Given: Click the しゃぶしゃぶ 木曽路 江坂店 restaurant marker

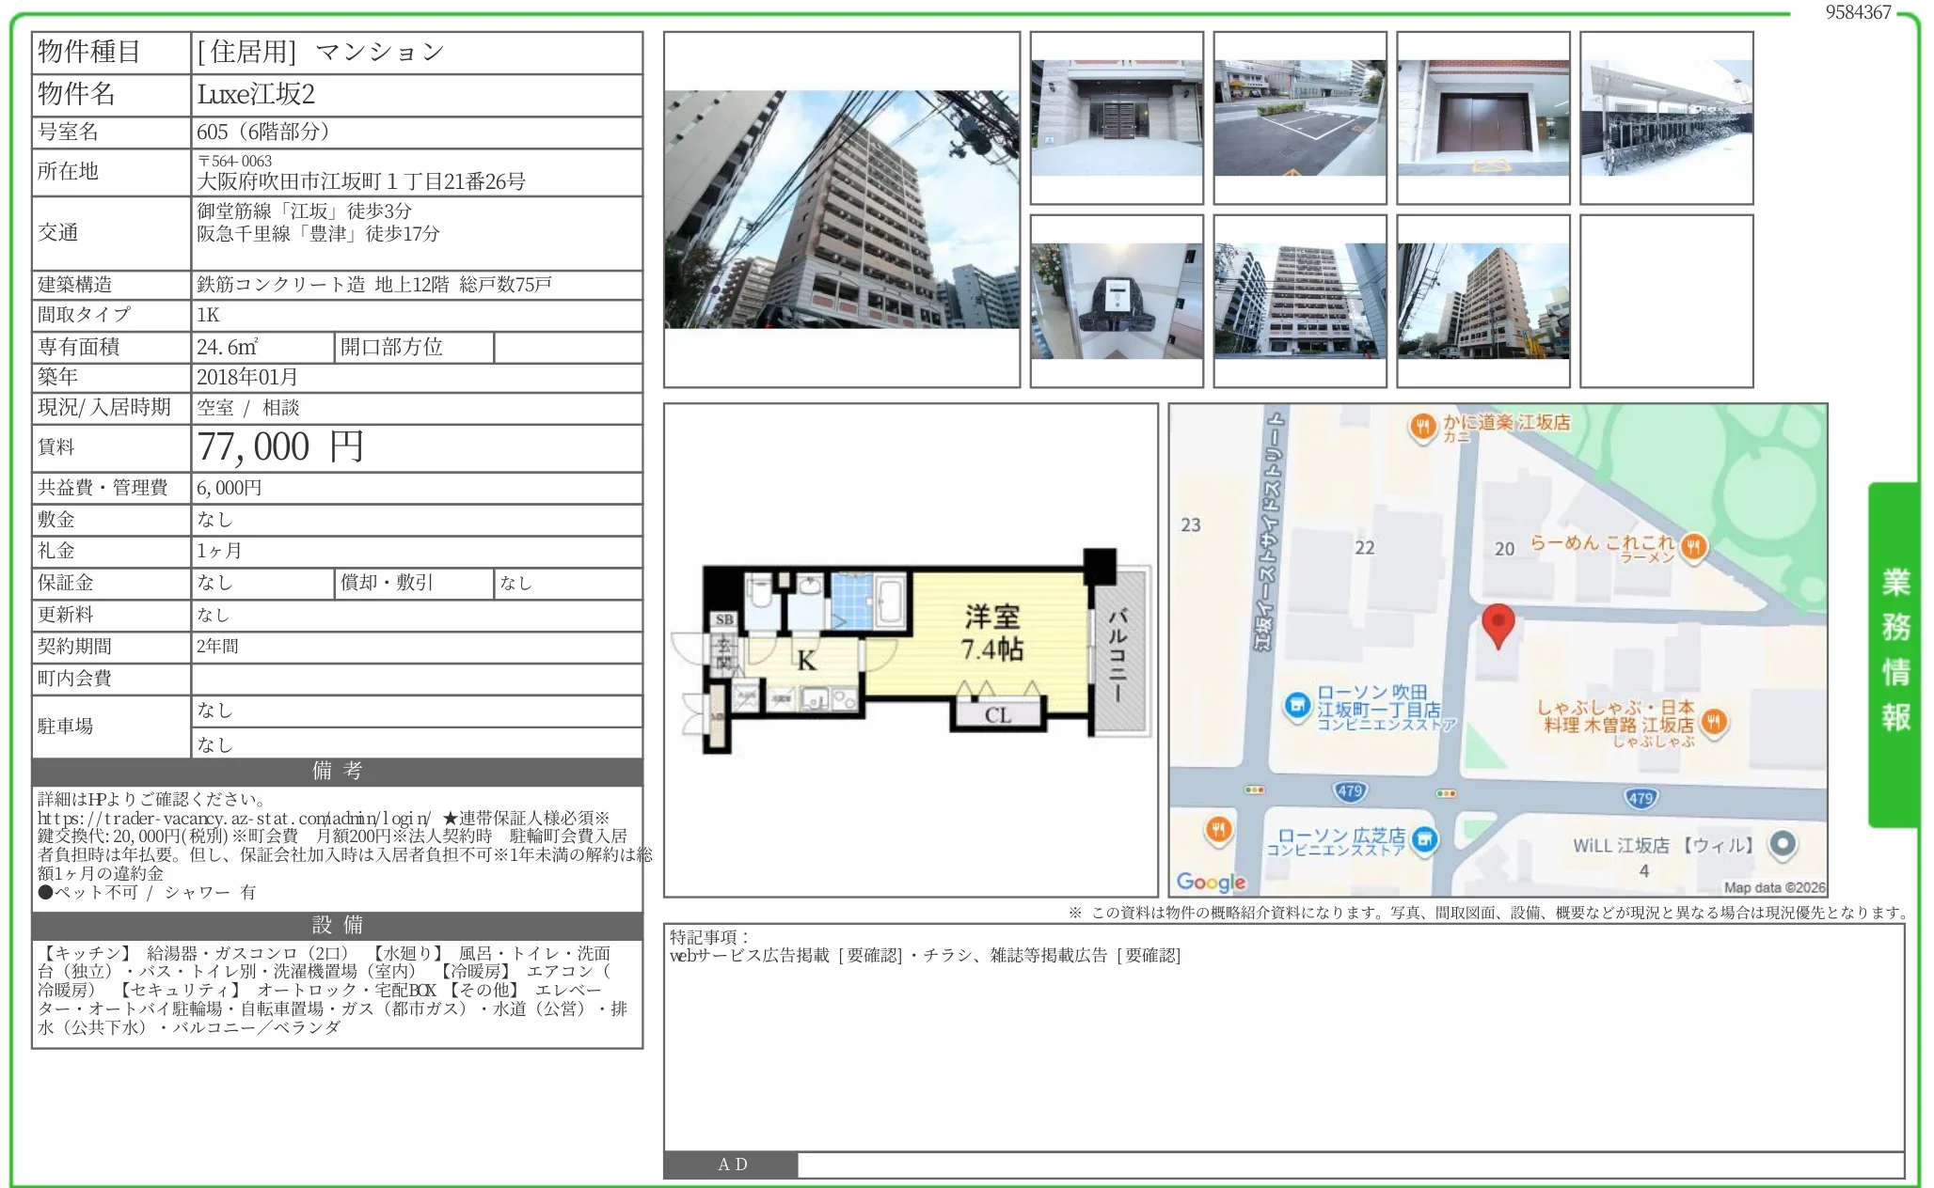Looking at the screenshot, I should [1714, 723].
